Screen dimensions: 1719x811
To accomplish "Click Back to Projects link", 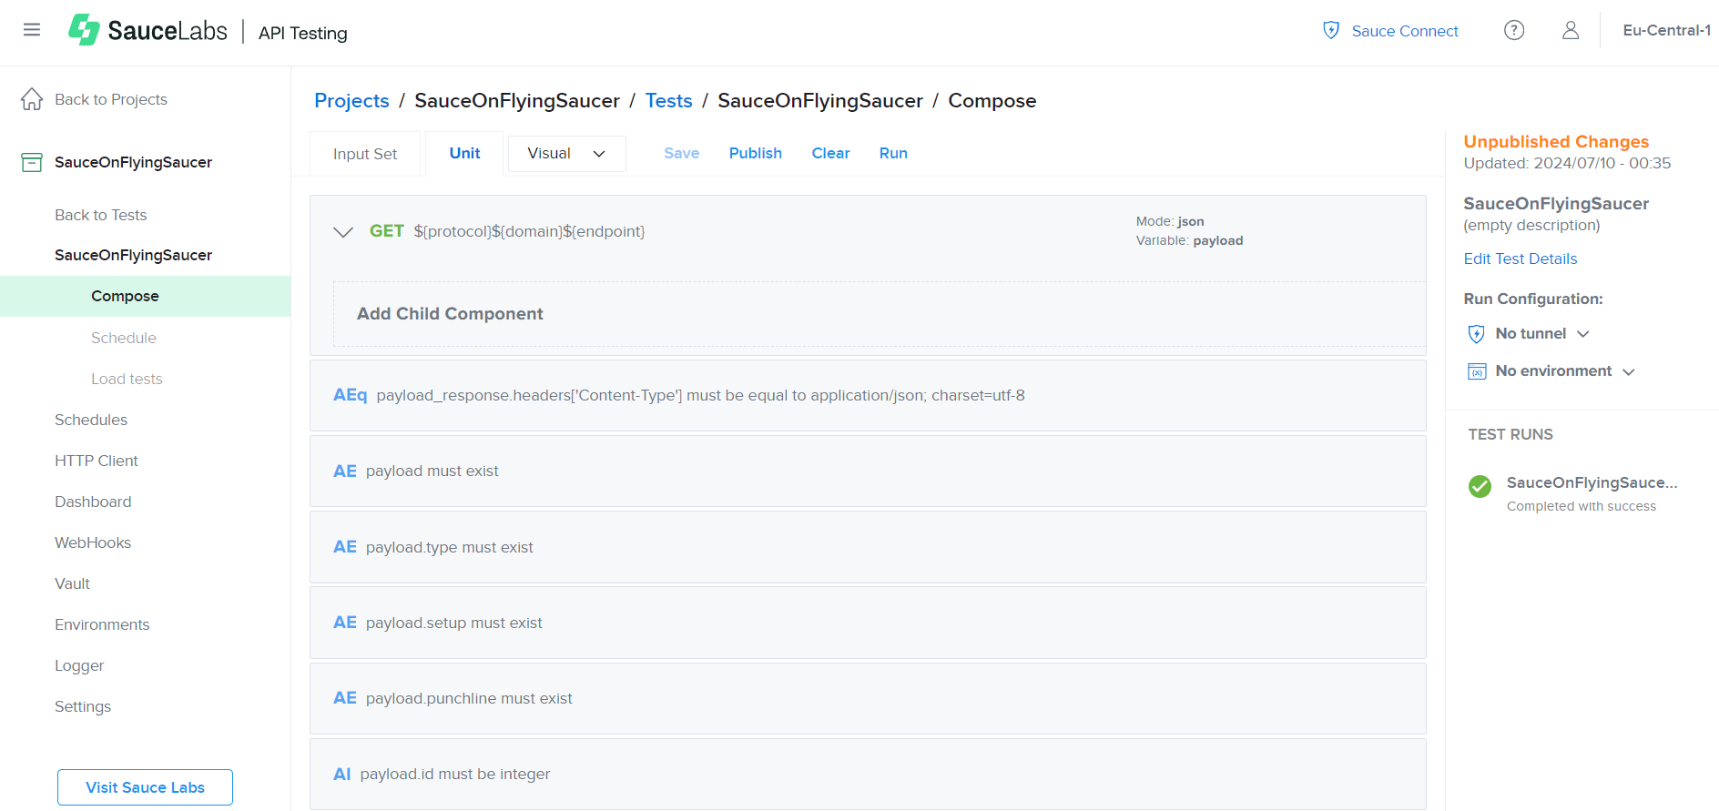I will (111, 99).
